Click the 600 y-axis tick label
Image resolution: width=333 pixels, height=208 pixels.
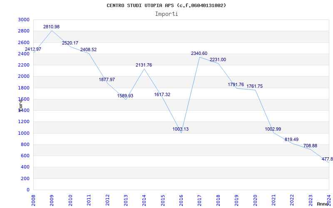(25, 156)
